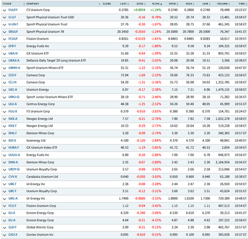
Task: Expand the URAX-A row chevron
Action: 4,61
